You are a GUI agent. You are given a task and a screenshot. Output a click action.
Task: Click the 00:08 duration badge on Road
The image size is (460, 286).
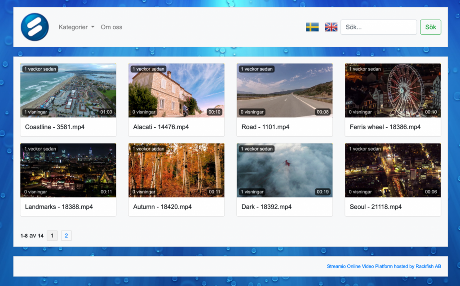[x=323, y=112]
